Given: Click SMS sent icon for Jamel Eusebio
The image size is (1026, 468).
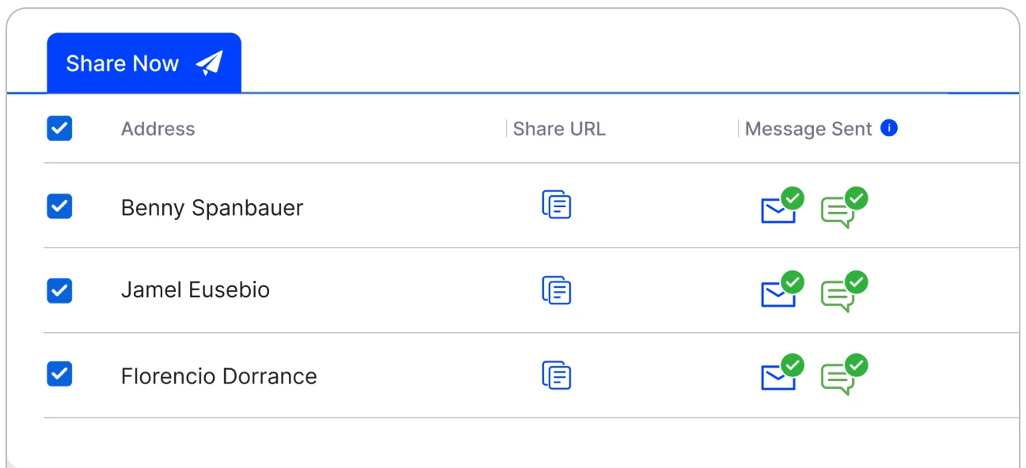Looking at the screenshot, I should tap(844, 292).
